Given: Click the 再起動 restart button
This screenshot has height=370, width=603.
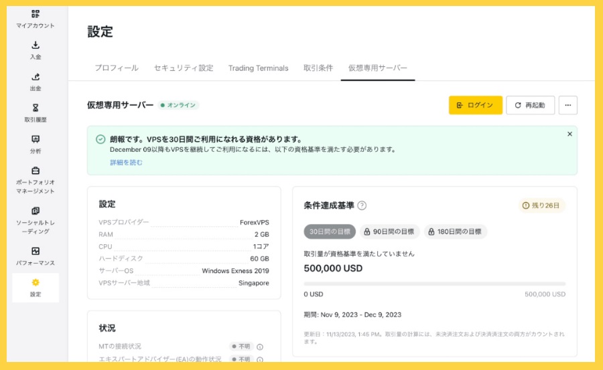Looking at the screenshot, I should pos(530,105).
